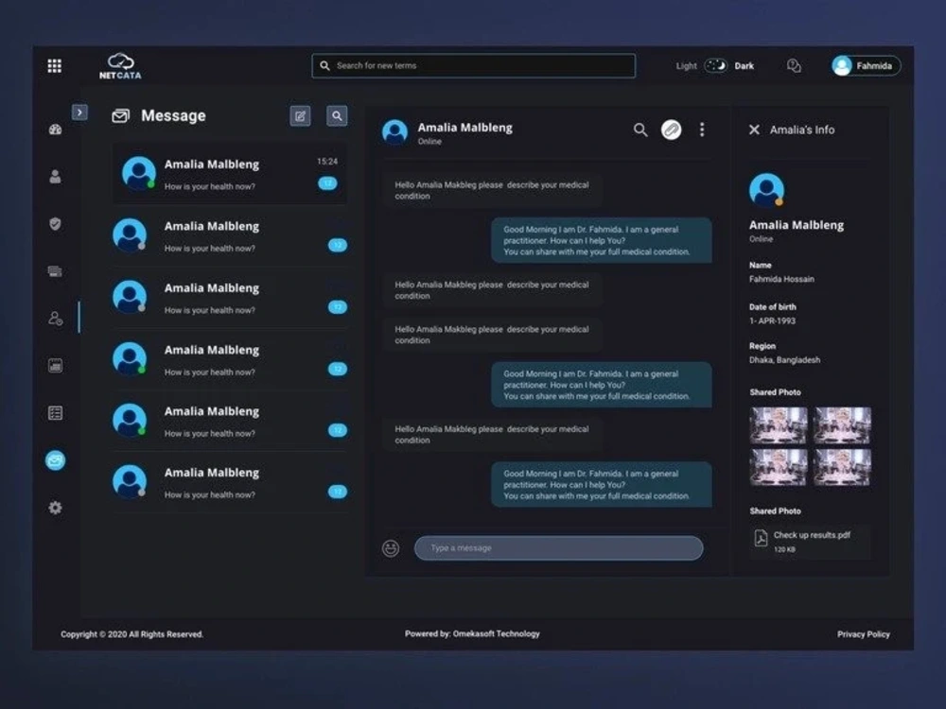Expand the sidebar with the chevron arrow
This screenshot has height=709, width=946.
pos(79,112)
